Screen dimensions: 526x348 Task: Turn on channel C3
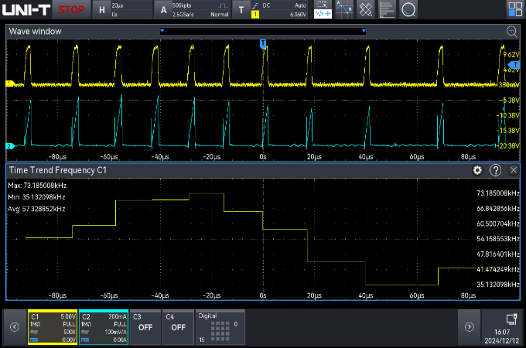(x=144, y=327)
